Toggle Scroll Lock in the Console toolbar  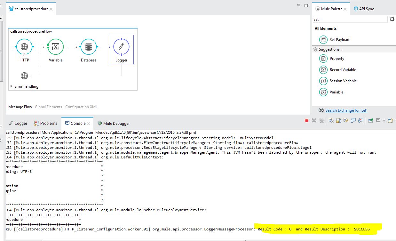click(338, 120)
